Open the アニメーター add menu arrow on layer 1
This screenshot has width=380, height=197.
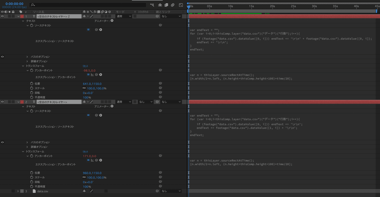pyautogui.click(x=112, y=21)
